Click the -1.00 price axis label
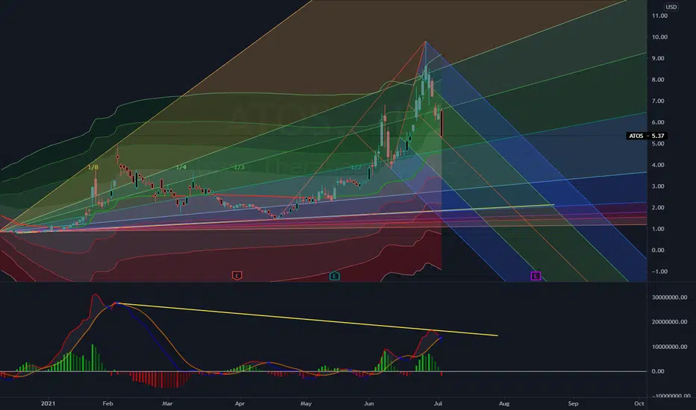The width and height of the screenshot is (696, 410). [659, 271]
